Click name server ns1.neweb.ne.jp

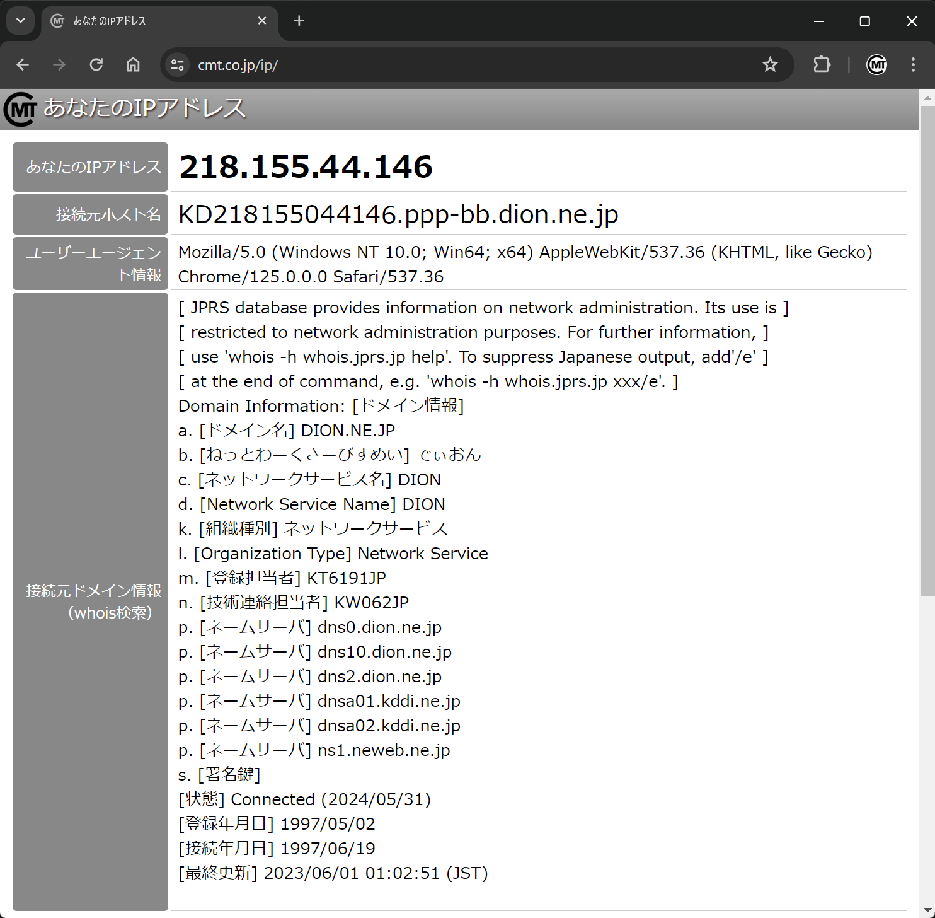coord(384,750)
